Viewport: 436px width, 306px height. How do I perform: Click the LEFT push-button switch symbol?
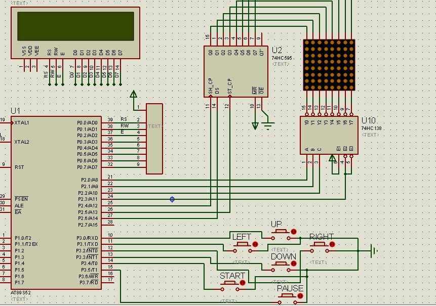pos(243,247)
